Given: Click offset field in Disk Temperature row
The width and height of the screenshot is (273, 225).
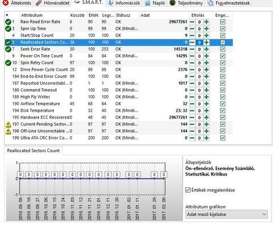Looking at the screenshot, I should pyautogui.click(x=199, y=111).
